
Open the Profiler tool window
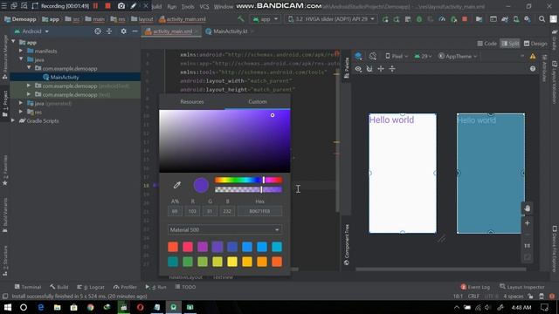pos(125,287)
